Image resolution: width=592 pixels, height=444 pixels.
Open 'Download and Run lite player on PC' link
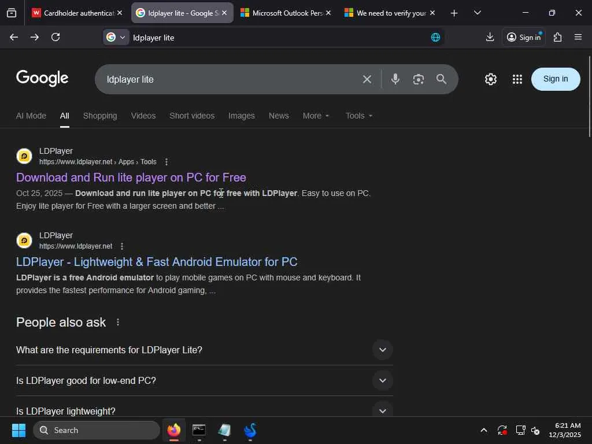(x=131, y=177)
